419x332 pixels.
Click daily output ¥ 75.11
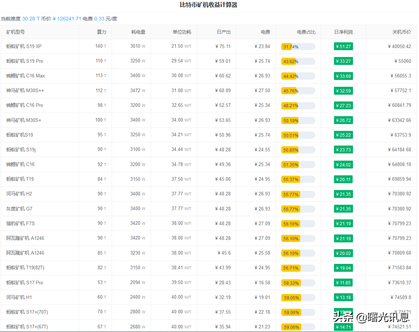[223, 46]
